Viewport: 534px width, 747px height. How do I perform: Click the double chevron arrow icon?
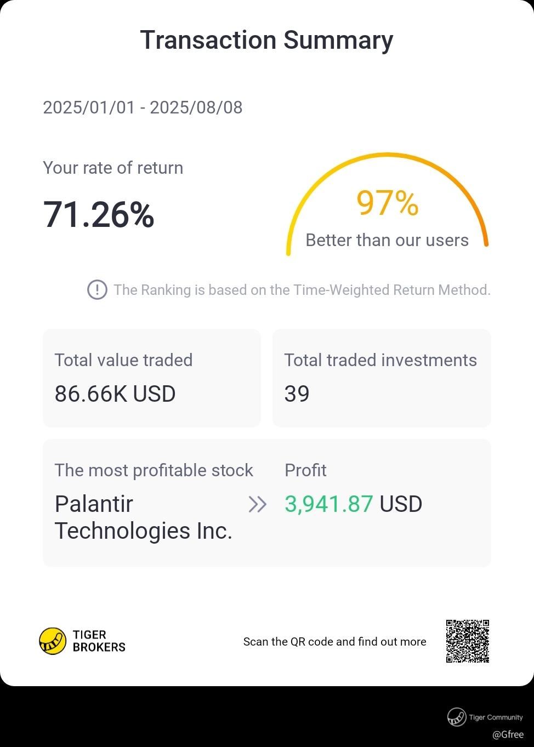point(257,504)
